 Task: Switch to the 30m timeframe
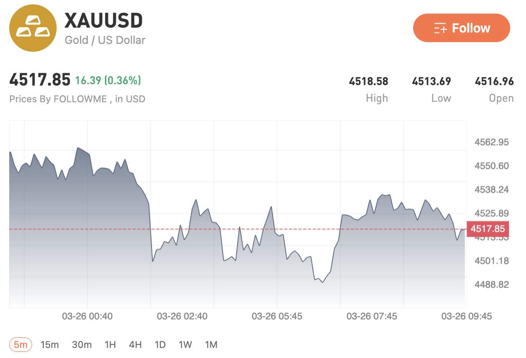[x=82, y=344]
